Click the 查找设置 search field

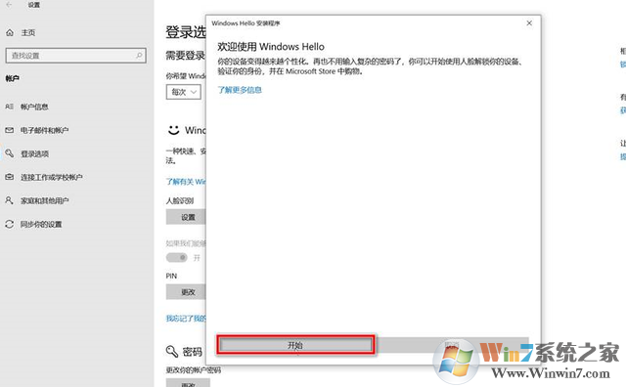(x=76, y=56)
